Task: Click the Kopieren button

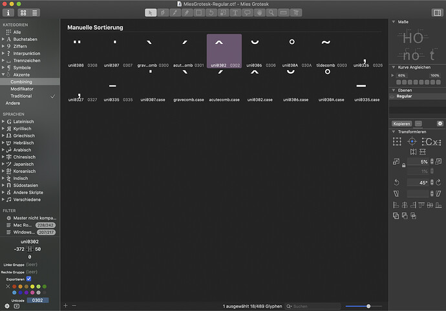Action: (401, 123)
